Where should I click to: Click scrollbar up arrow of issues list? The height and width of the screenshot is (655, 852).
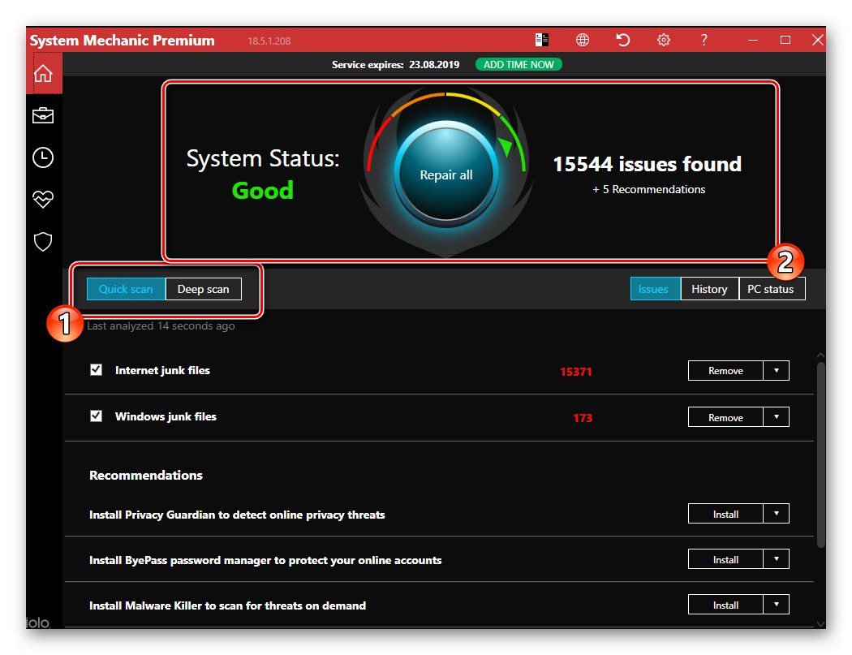pos(820,356)
